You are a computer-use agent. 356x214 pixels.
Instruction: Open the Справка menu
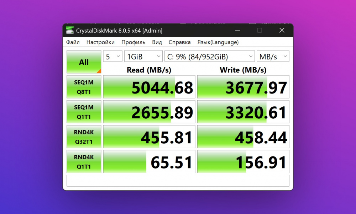pyautogui.click(x=179, y=42)
